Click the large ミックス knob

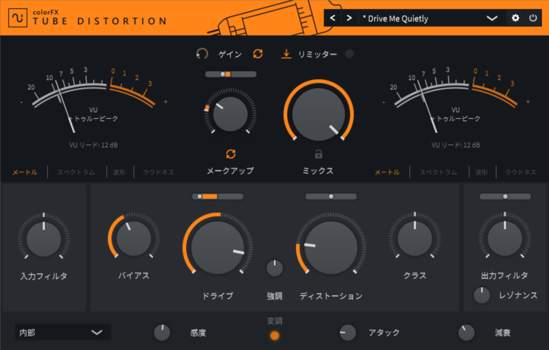318,114
